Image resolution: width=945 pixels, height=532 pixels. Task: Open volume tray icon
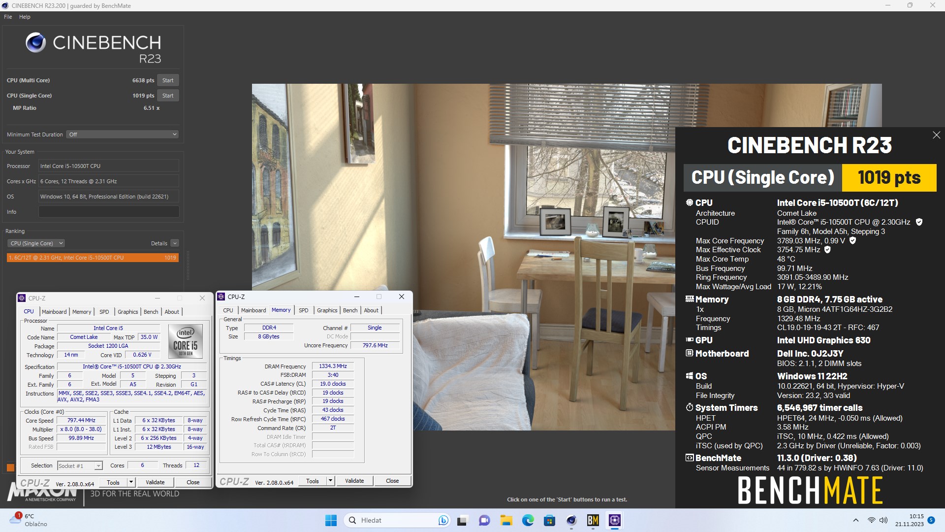click(883, 520)
